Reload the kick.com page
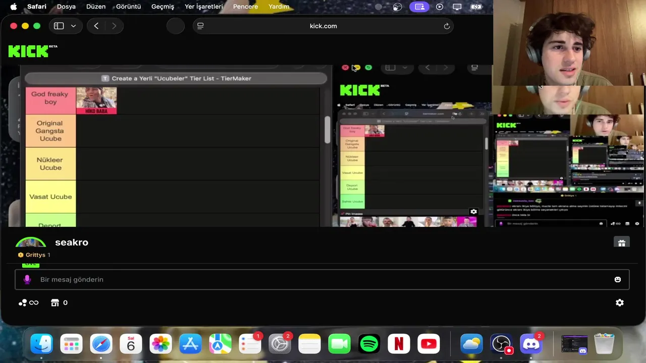Screen dimensions: 646x363 (447, 26)
